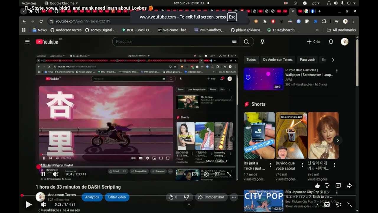Image resolution: width=378 pixels, height=213 pixels.
Task: Open the YouTube hamburger guide menu
Action: 27,42
